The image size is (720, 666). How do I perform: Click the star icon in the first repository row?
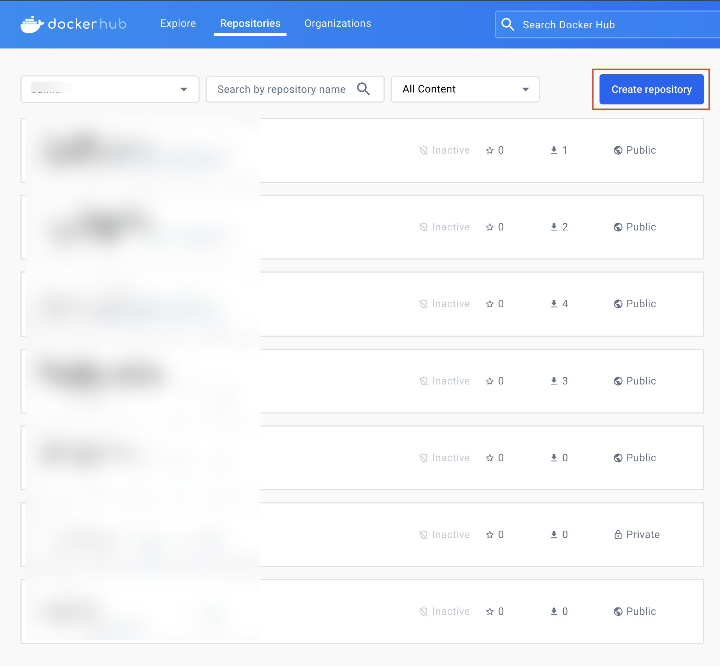[489, 150]
